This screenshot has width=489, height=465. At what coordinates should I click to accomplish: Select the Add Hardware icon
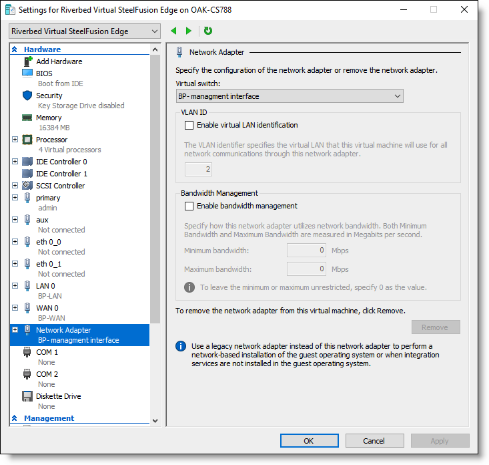click(28, 61)
